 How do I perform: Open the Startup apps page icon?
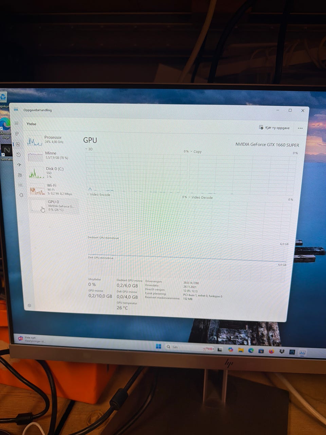click(x=19, y=165)
